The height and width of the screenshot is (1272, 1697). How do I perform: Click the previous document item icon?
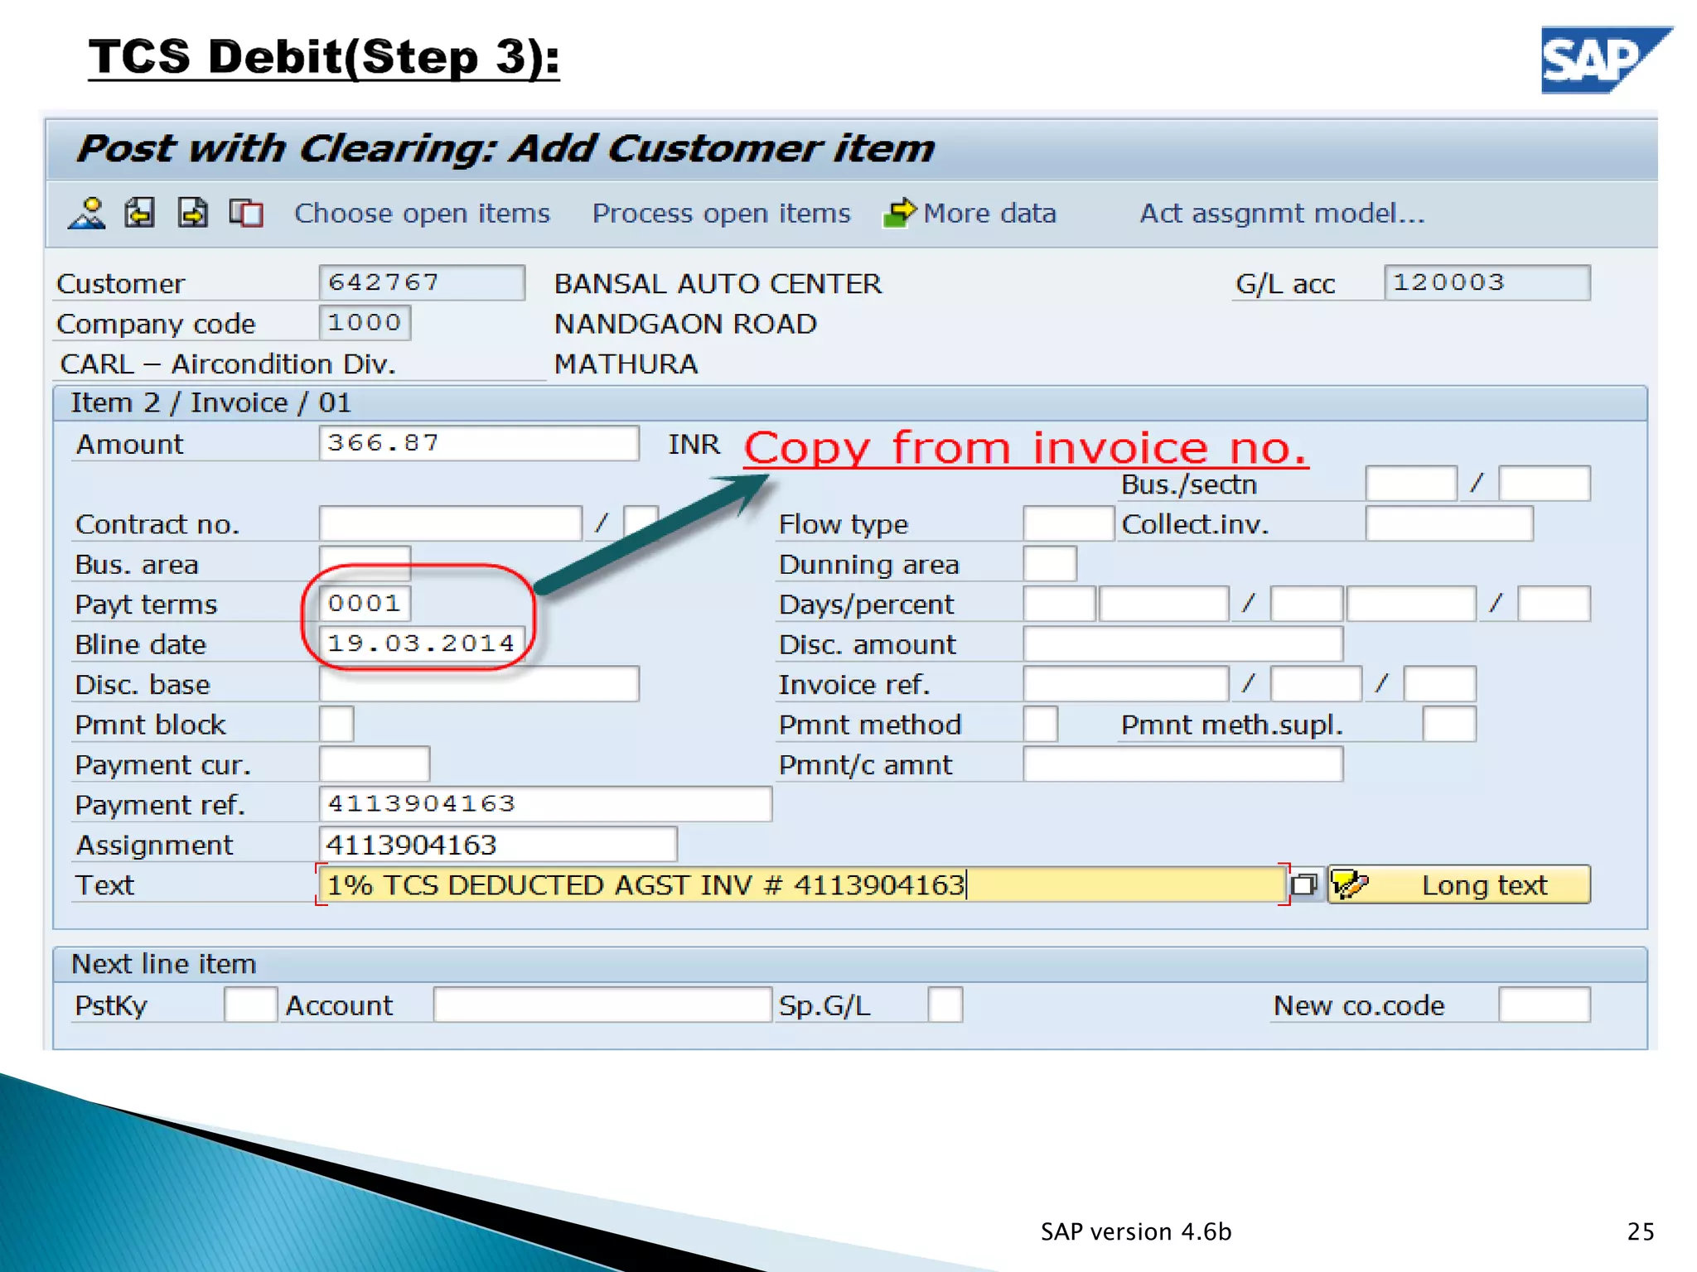pos(139,213)
